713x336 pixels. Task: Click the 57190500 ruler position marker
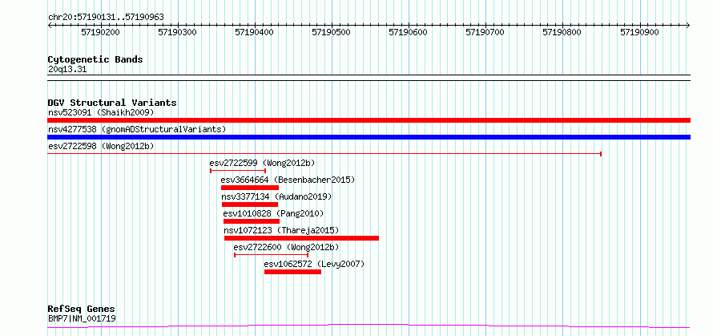(332, 33)
